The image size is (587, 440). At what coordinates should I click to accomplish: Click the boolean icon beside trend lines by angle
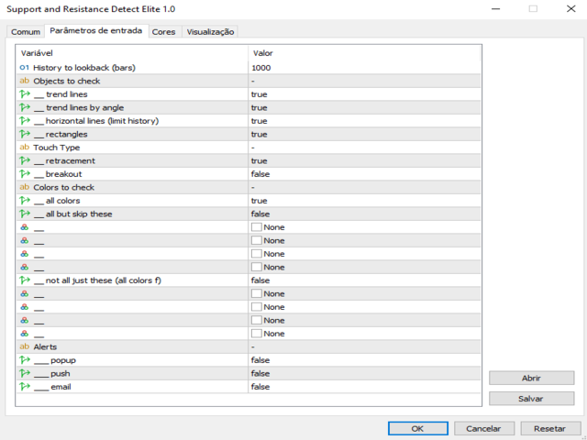25,108
